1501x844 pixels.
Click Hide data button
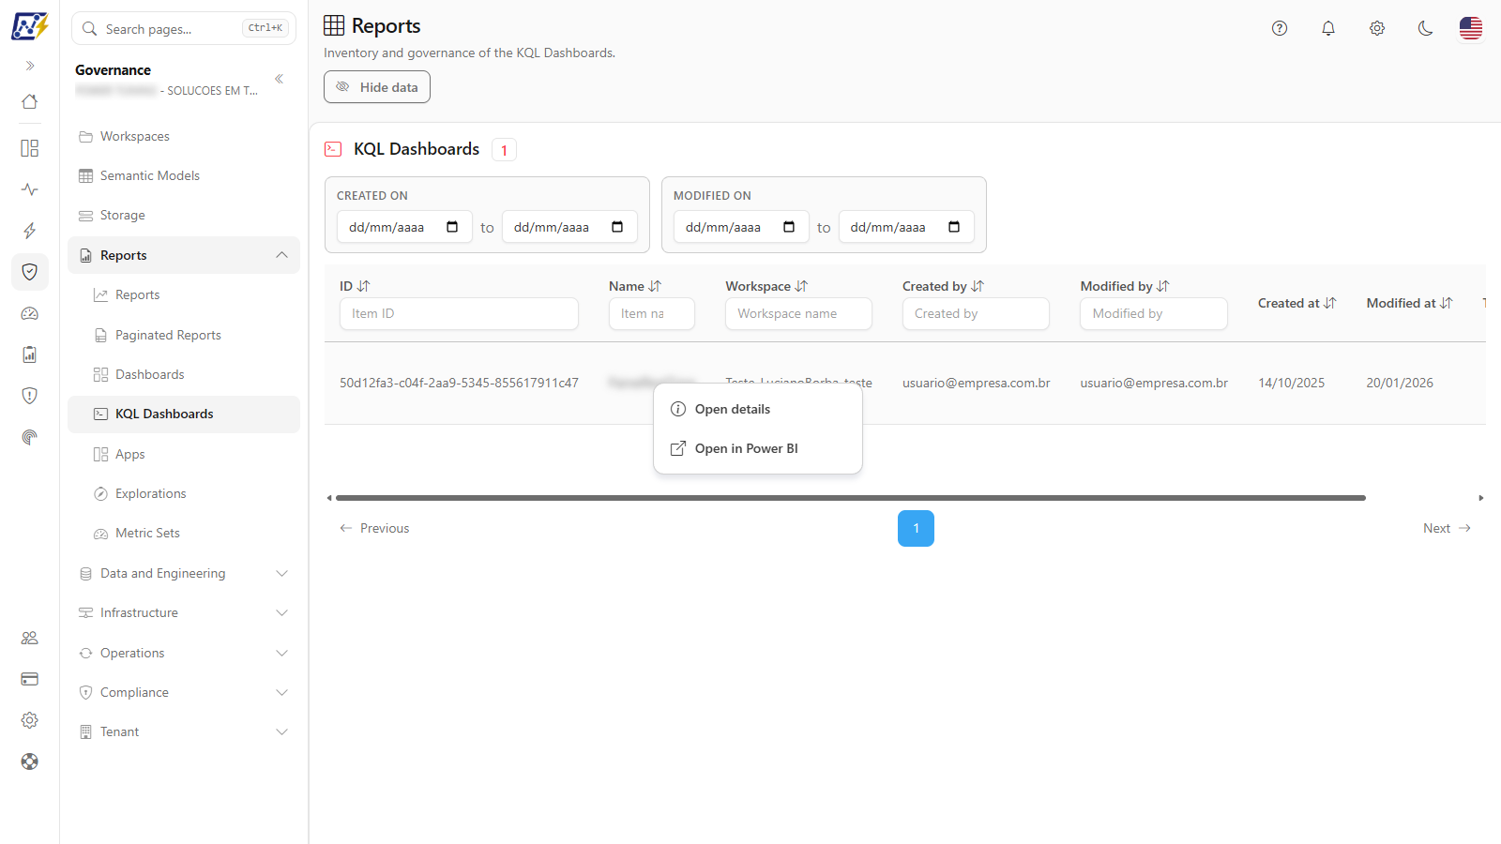pos(377,87)
